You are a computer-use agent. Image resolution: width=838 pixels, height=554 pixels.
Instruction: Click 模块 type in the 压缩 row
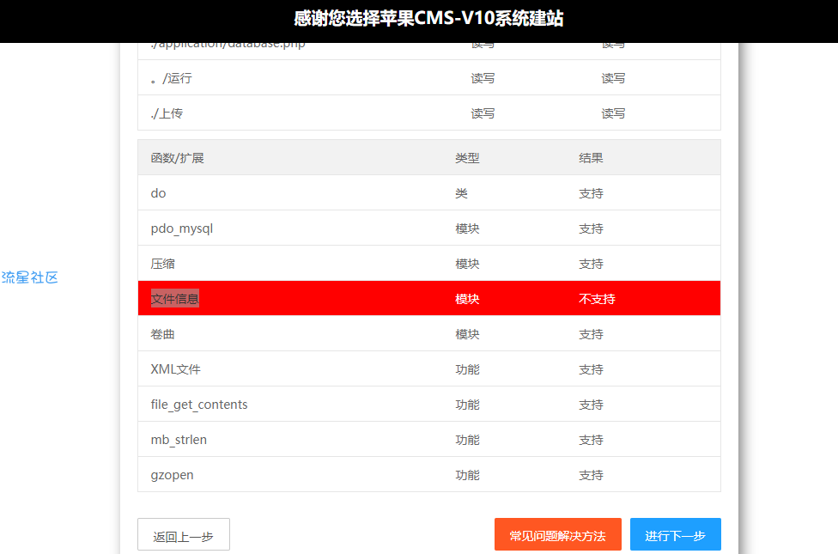point(467,264)
